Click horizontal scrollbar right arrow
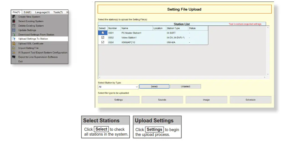Screen dimensions: 283x141 [265, 77]
